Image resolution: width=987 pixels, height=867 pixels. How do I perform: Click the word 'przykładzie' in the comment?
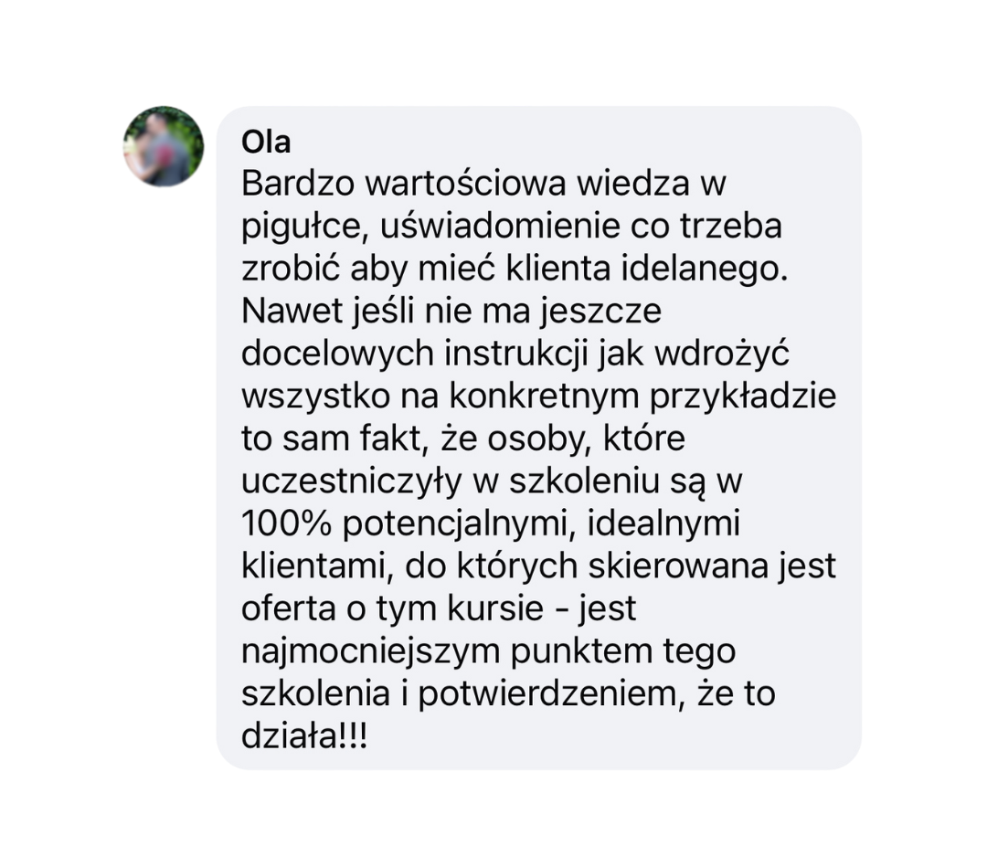[743, 397]
